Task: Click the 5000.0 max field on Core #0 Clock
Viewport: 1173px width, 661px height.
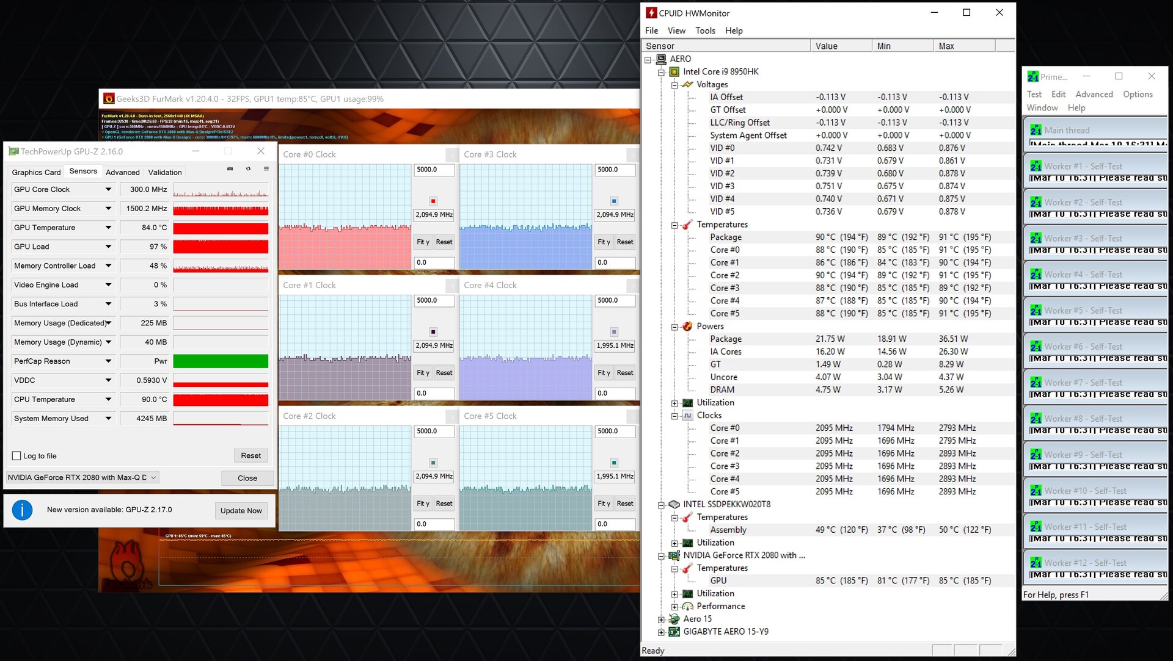Action: (434, 170)
